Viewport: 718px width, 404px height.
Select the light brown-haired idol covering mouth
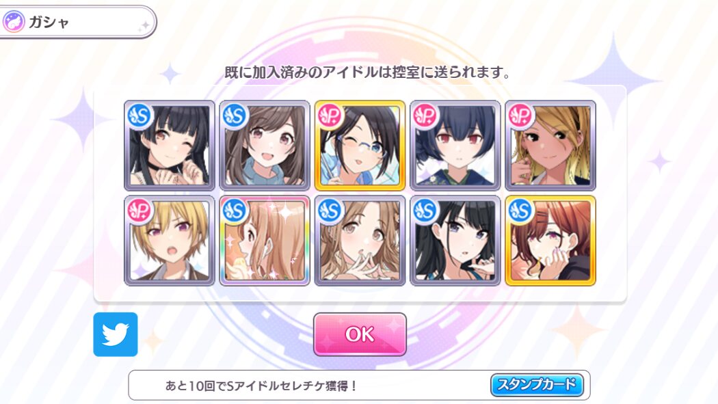(x=360, y=241)
